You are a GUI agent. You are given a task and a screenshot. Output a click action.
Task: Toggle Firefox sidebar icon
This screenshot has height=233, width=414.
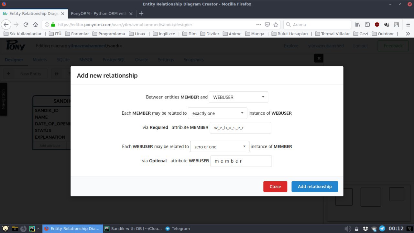click(x=367, y=25)
